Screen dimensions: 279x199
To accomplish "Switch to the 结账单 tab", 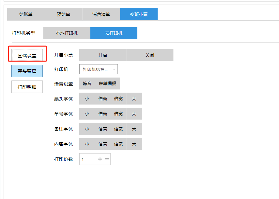I will (x=26, y=14).
